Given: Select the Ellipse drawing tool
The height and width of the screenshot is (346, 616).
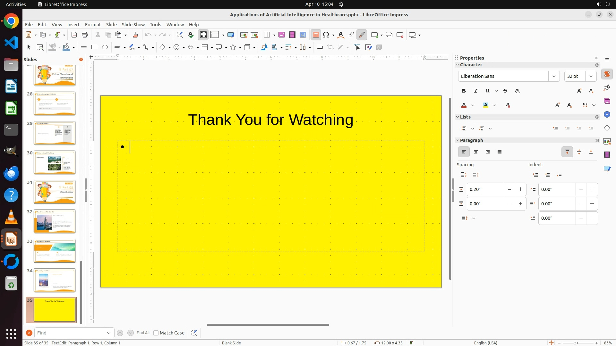Looking at the screenshot, I should click(x=105, y=47).
